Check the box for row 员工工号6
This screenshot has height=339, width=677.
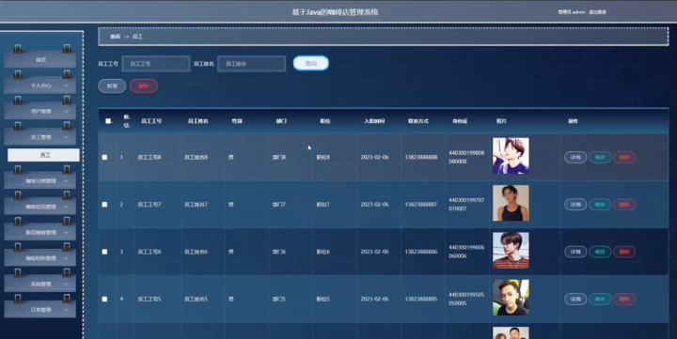pos(104,252)
